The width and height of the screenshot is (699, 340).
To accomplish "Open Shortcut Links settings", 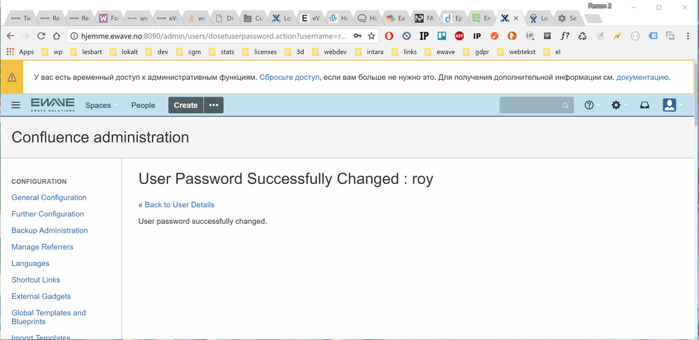I will coord(36,280).
